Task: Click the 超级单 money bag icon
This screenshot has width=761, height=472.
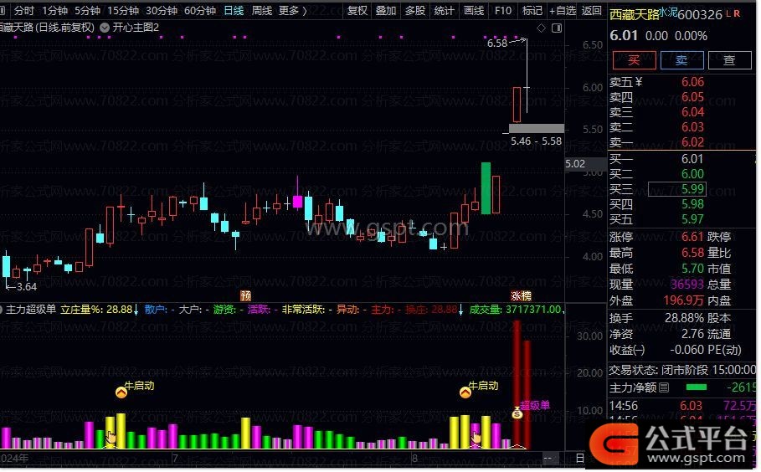Action: tap(517, 413)
